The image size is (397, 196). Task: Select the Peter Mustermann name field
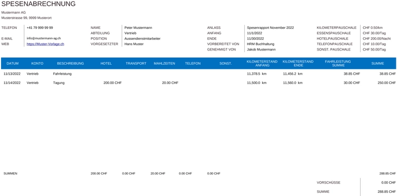coord(138,28)
